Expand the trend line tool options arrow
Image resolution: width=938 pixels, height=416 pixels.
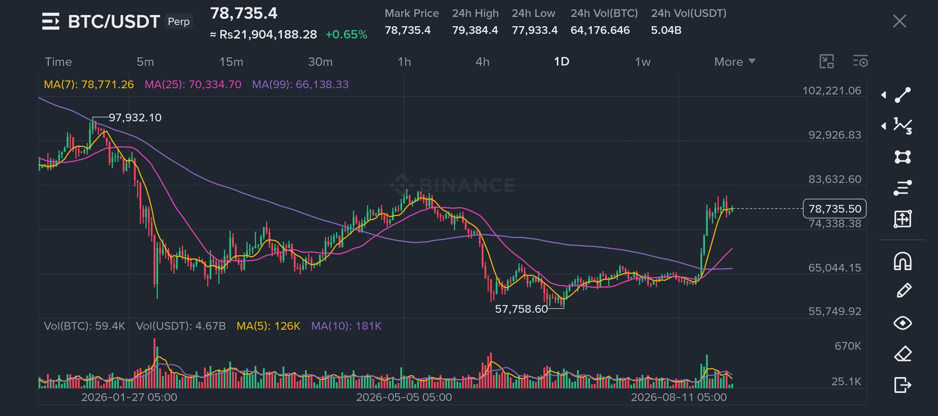884,95
